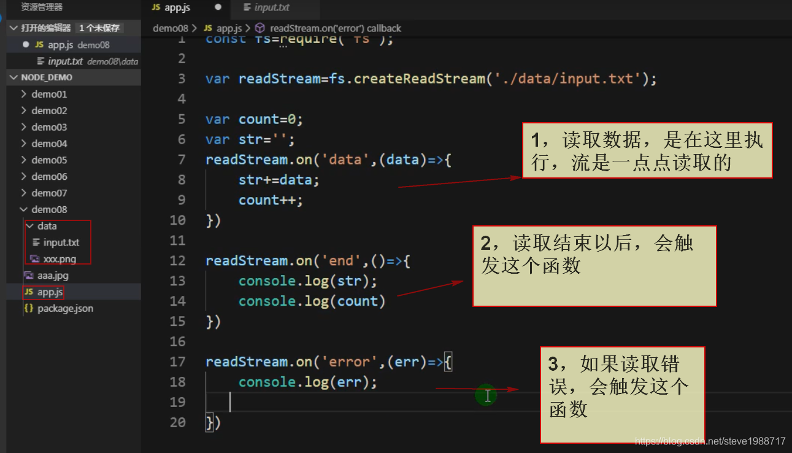Click the text-file icon on input.txt tab

[247, 7]
